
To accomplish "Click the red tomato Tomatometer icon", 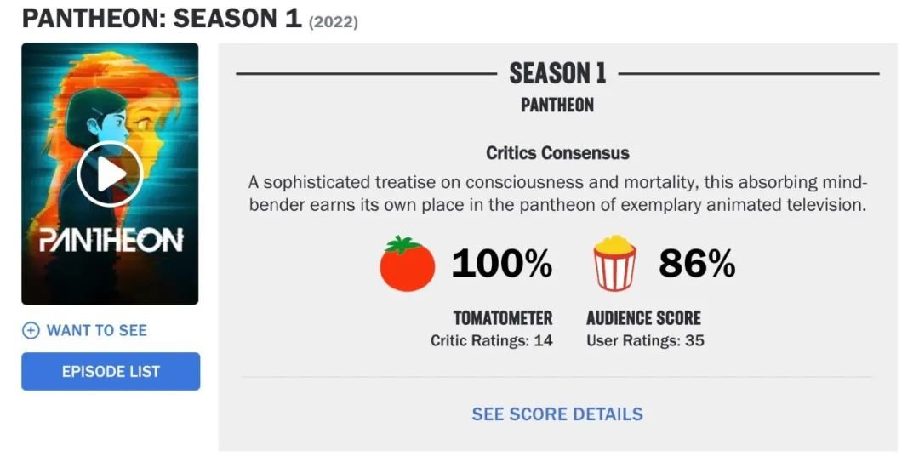I will click(x=407, y=265).
